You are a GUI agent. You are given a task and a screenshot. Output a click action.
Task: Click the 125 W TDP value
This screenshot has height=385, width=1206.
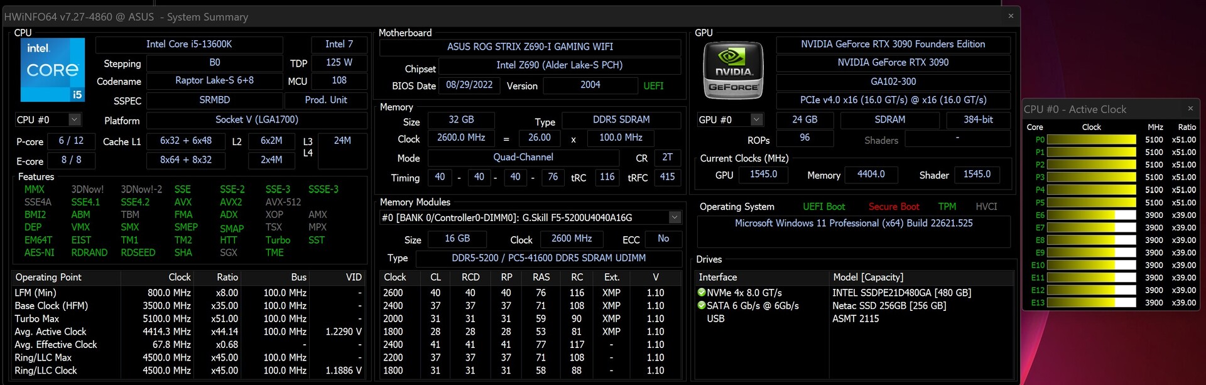(x=339, y=62)
